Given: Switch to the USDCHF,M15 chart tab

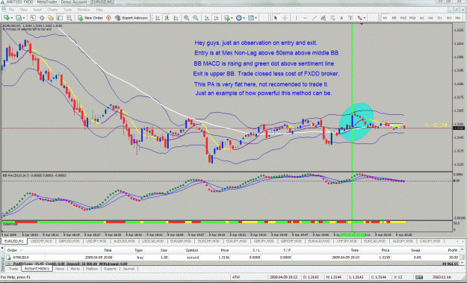Looking at the screenshot, I should click(41, 241).
